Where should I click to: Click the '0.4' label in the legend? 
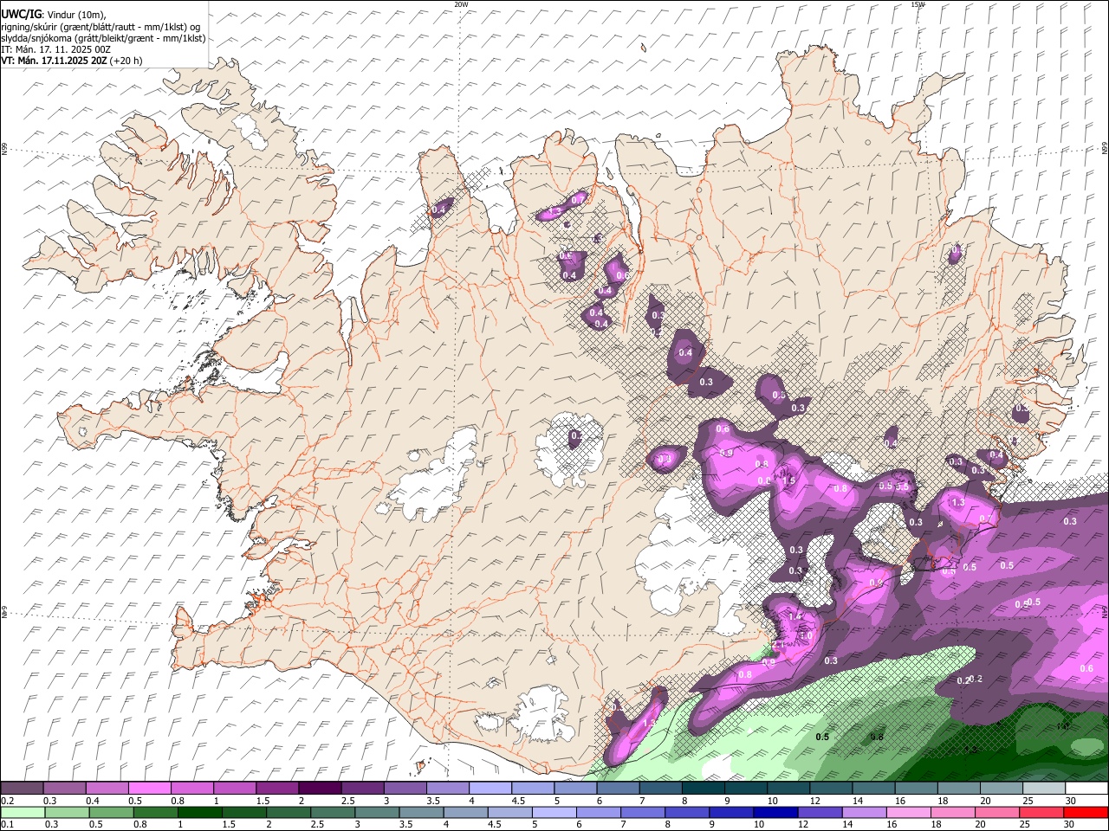click(x=93, y=801)
